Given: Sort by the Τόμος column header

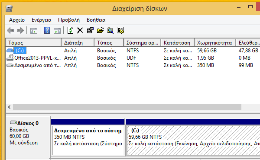Looking at the screenshot, I should (x=33, y=43).
